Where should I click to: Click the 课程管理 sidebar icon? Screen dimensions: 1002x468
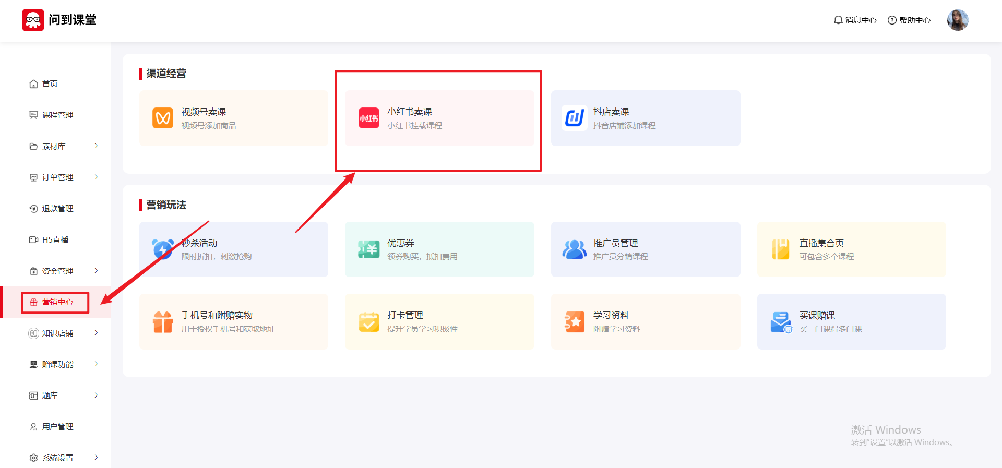(33, 115)
